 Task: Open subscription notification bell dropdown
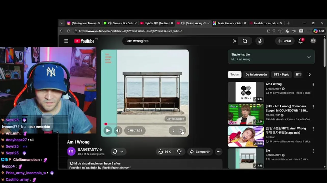pos(118,151)
